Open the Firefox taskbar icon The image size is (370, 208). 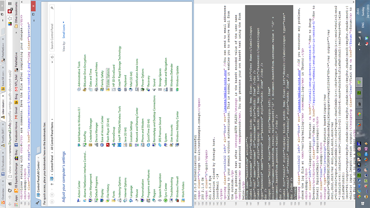(x=359, y=125)
